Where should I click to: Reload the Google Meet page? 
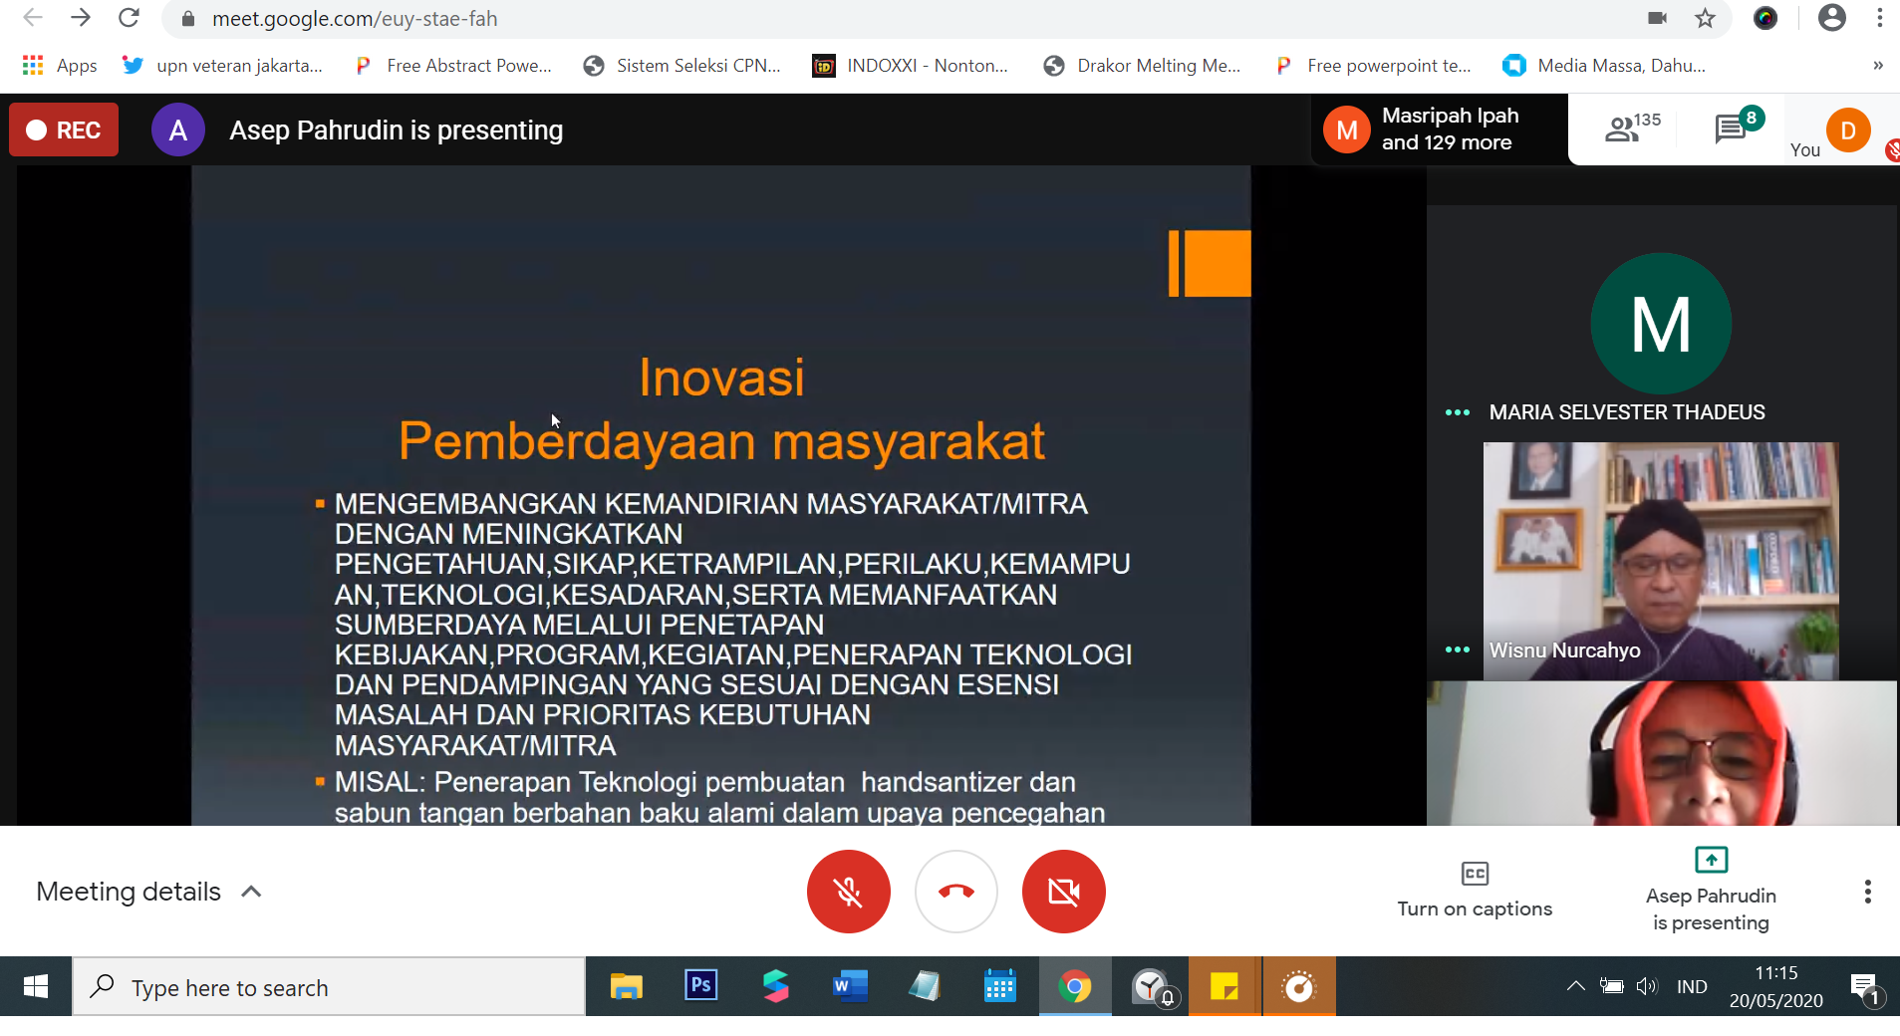129,19
